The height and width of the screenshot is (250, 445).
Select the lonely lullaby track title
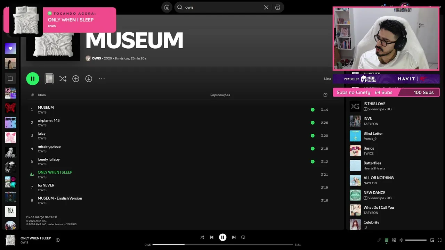coord(49,159)
